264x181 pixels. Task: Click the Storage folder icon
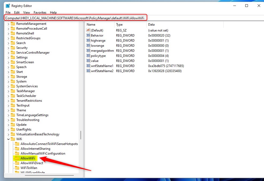click(13, 77)
